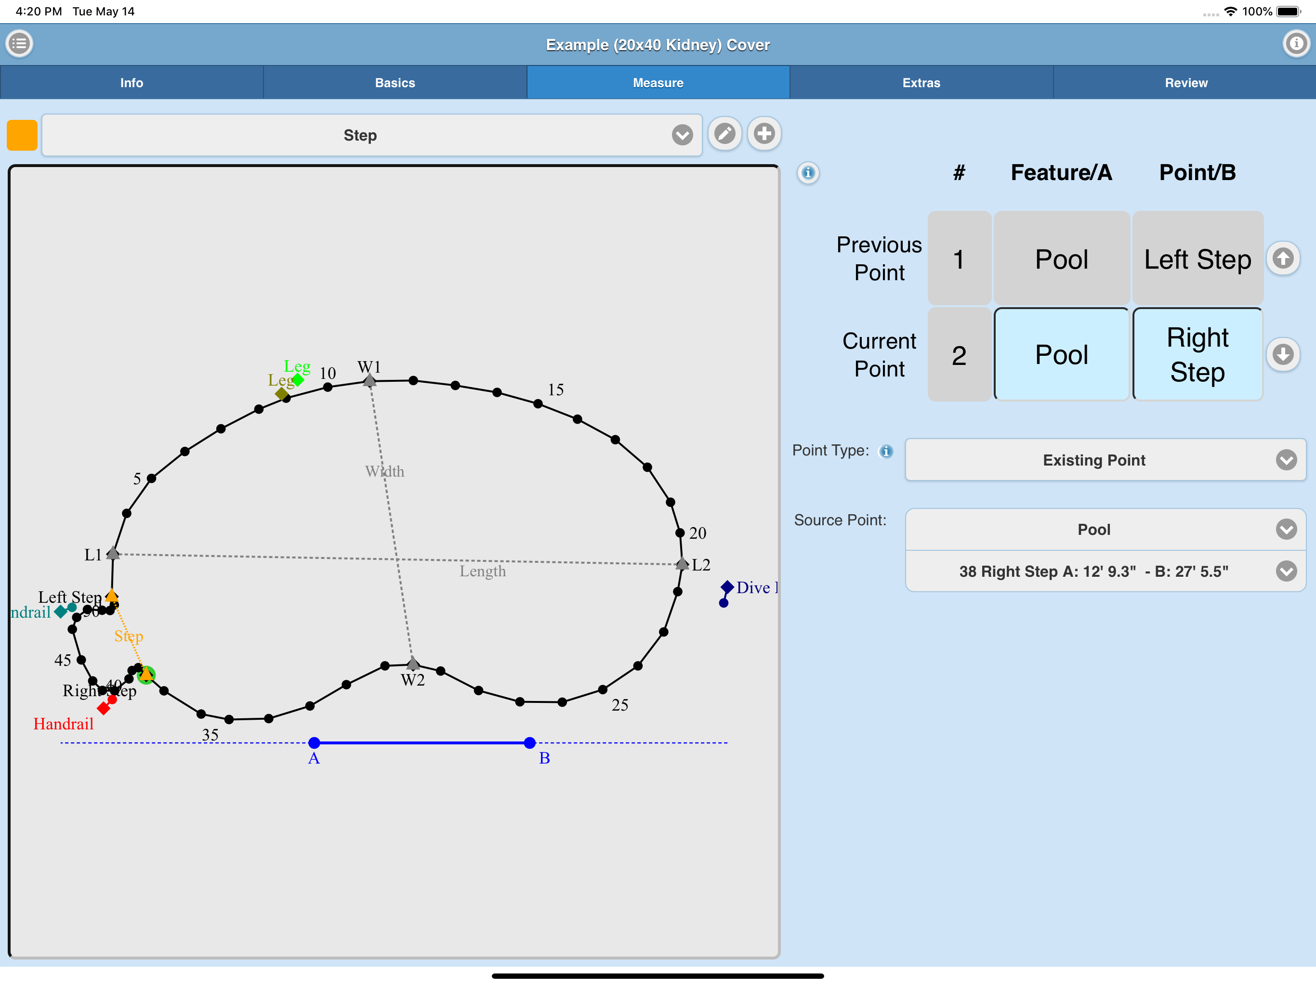Select blue baseline point B

tap(529, 742)
